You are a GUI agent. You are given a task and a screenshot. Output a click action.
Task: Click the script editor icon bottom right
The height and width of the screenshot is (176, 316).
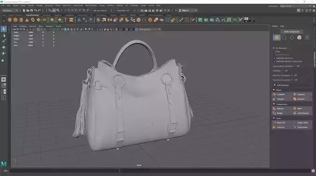click(313, 171)
